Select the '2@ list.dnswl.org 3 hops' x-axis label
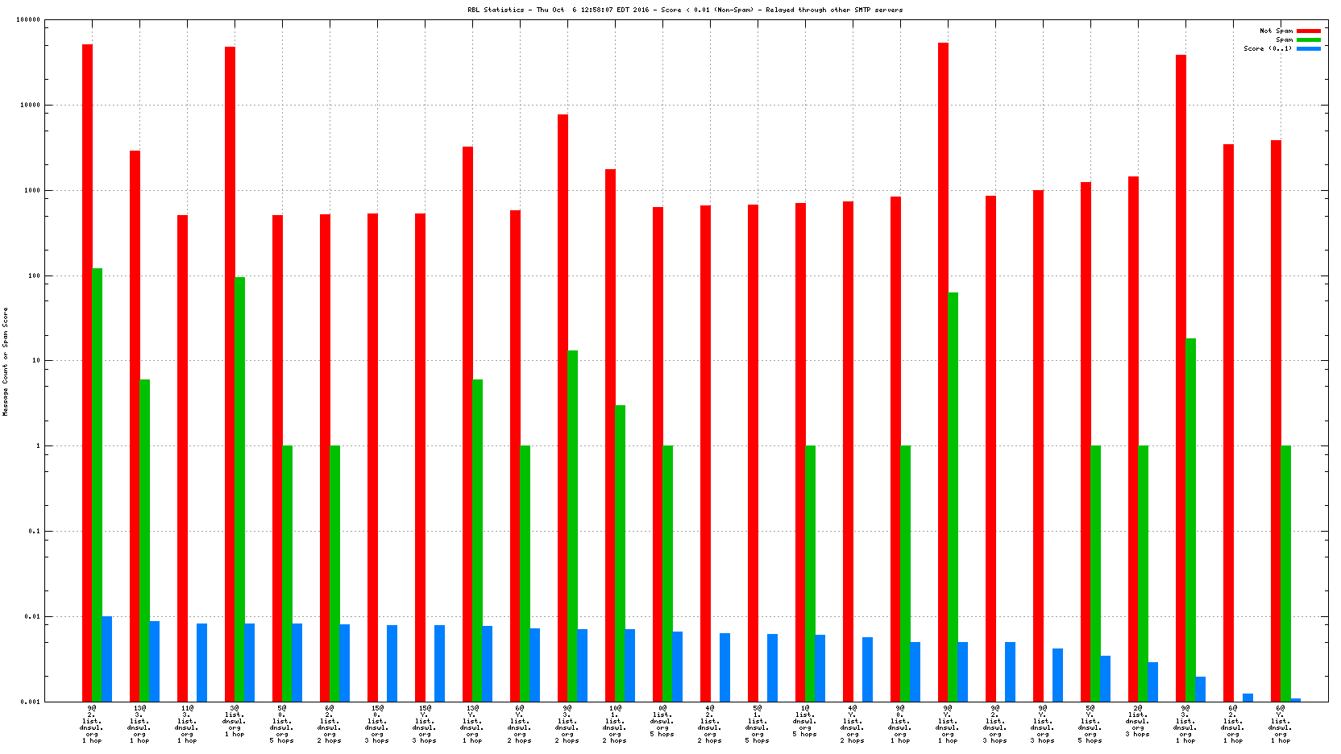This screenshot has height=754, width=1341. 1138,721
